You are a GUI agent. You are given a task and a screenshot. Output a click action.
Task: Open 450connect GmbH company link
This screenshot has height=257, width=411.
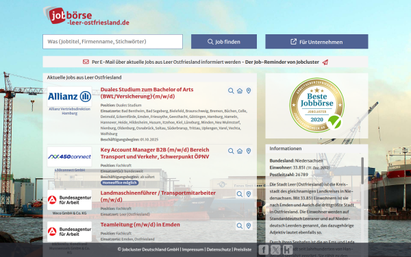tap(69, 170)
